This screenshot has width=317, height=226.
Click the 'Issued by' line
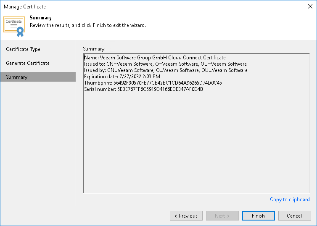166,70
